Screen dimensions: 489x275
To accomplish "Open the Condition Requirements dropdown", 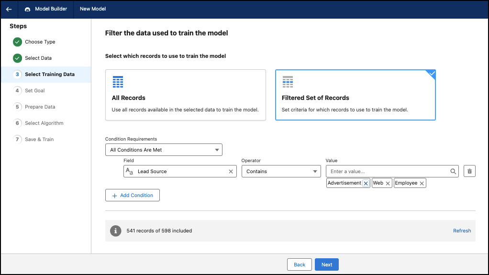I will coord(164,150).
